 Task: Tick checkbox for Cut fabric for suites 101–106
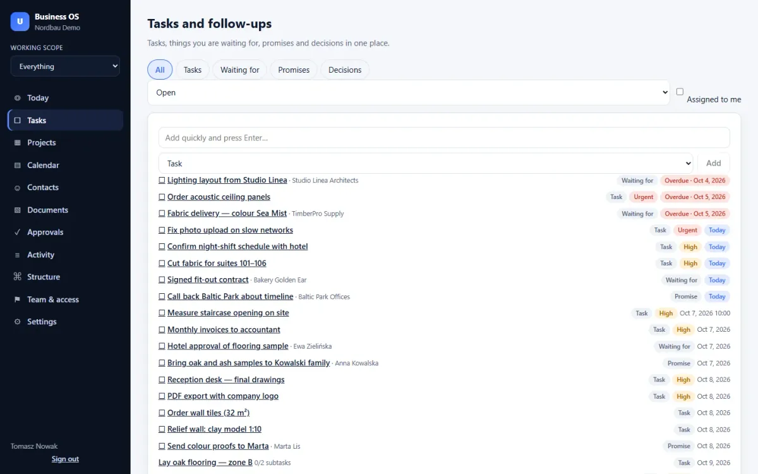tap(162, 264)
